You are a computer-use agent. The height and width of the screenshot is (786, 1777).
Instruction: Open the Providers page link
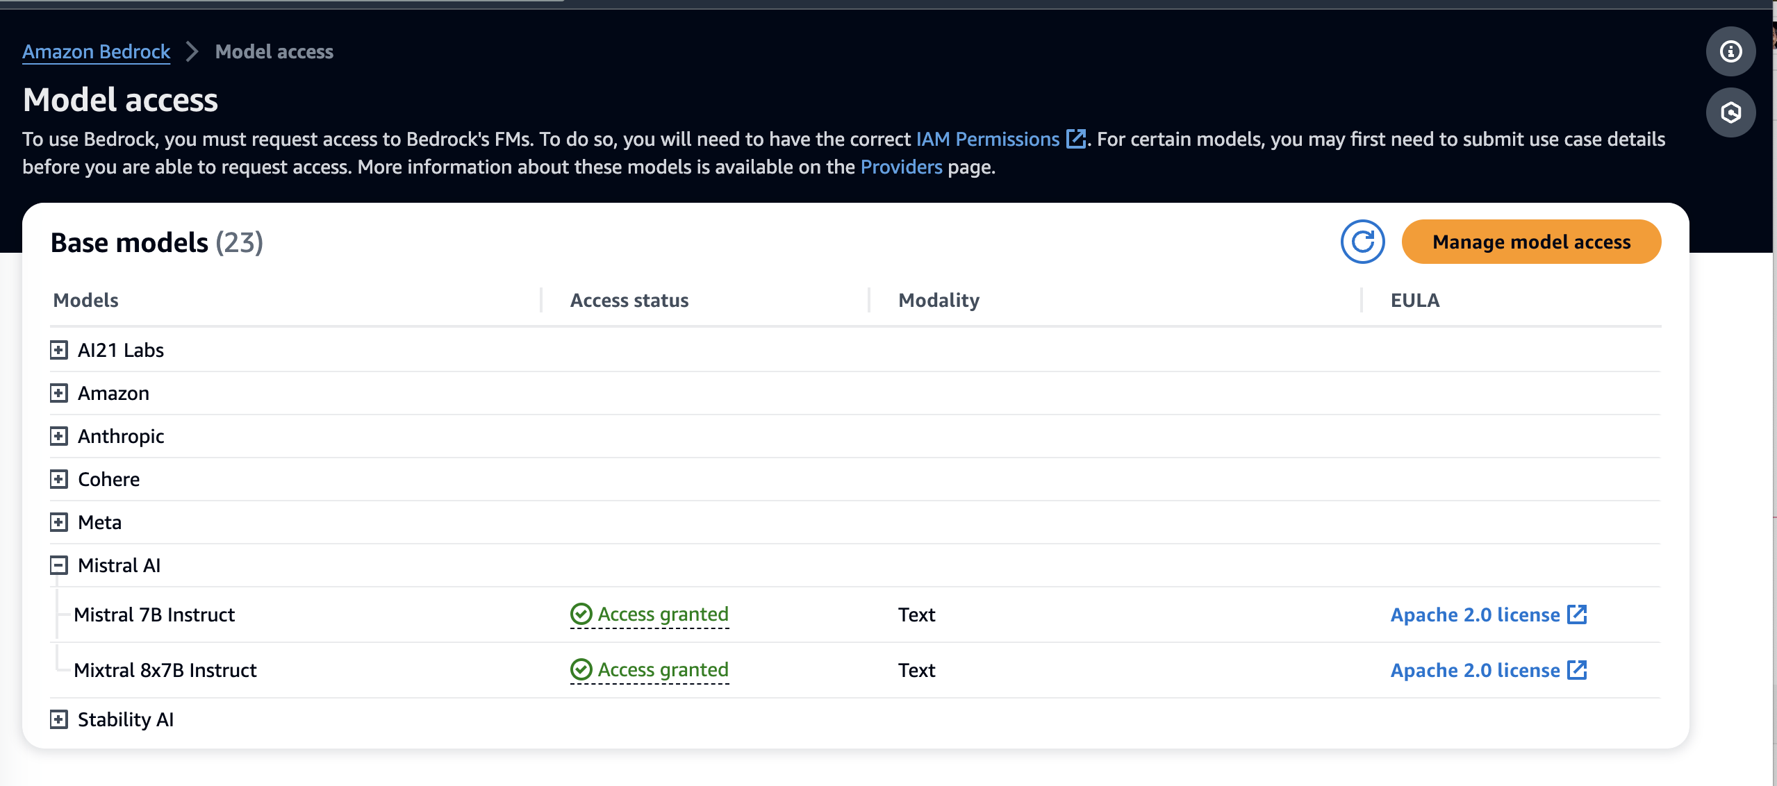coord(901,167)
